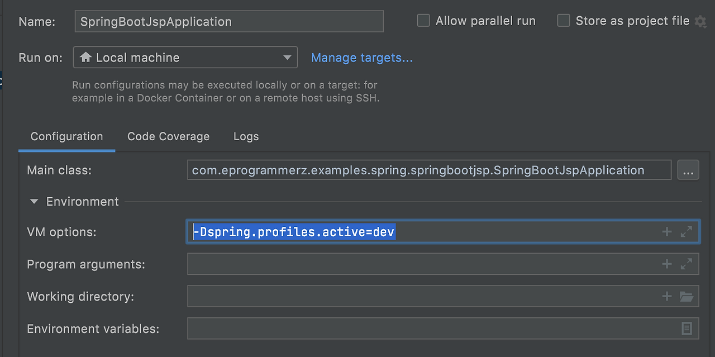Expand the Program arguments editor icon

687,263
